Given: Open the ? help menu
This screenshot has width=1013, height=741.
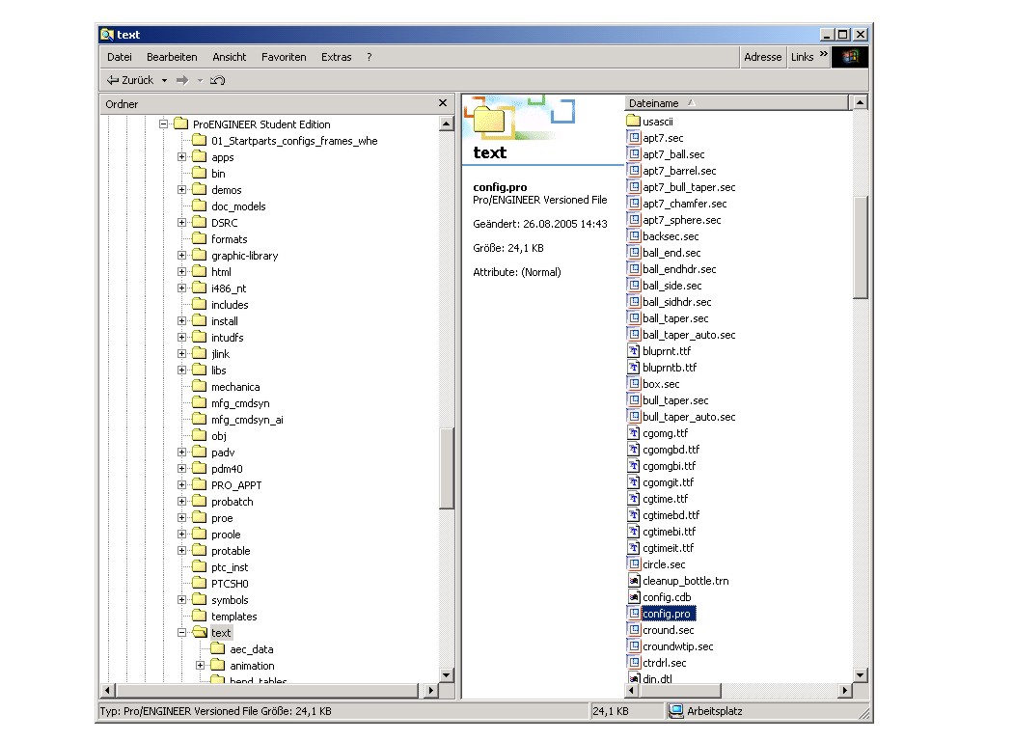Looking at the screenshot, I should coord(369,57).
